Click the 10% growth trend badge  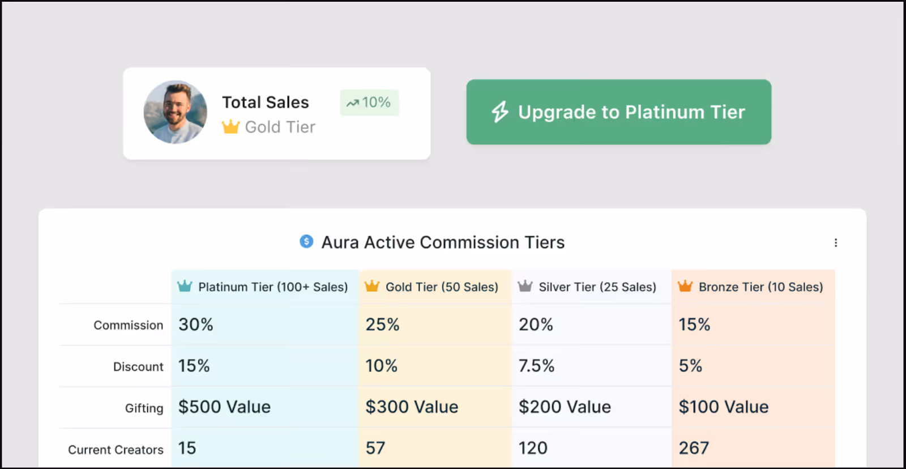tap(369, 103)
